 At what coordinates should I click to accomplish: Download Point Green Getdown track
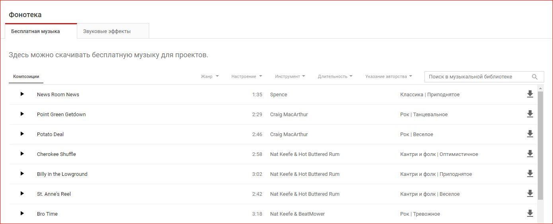[530, 114]
